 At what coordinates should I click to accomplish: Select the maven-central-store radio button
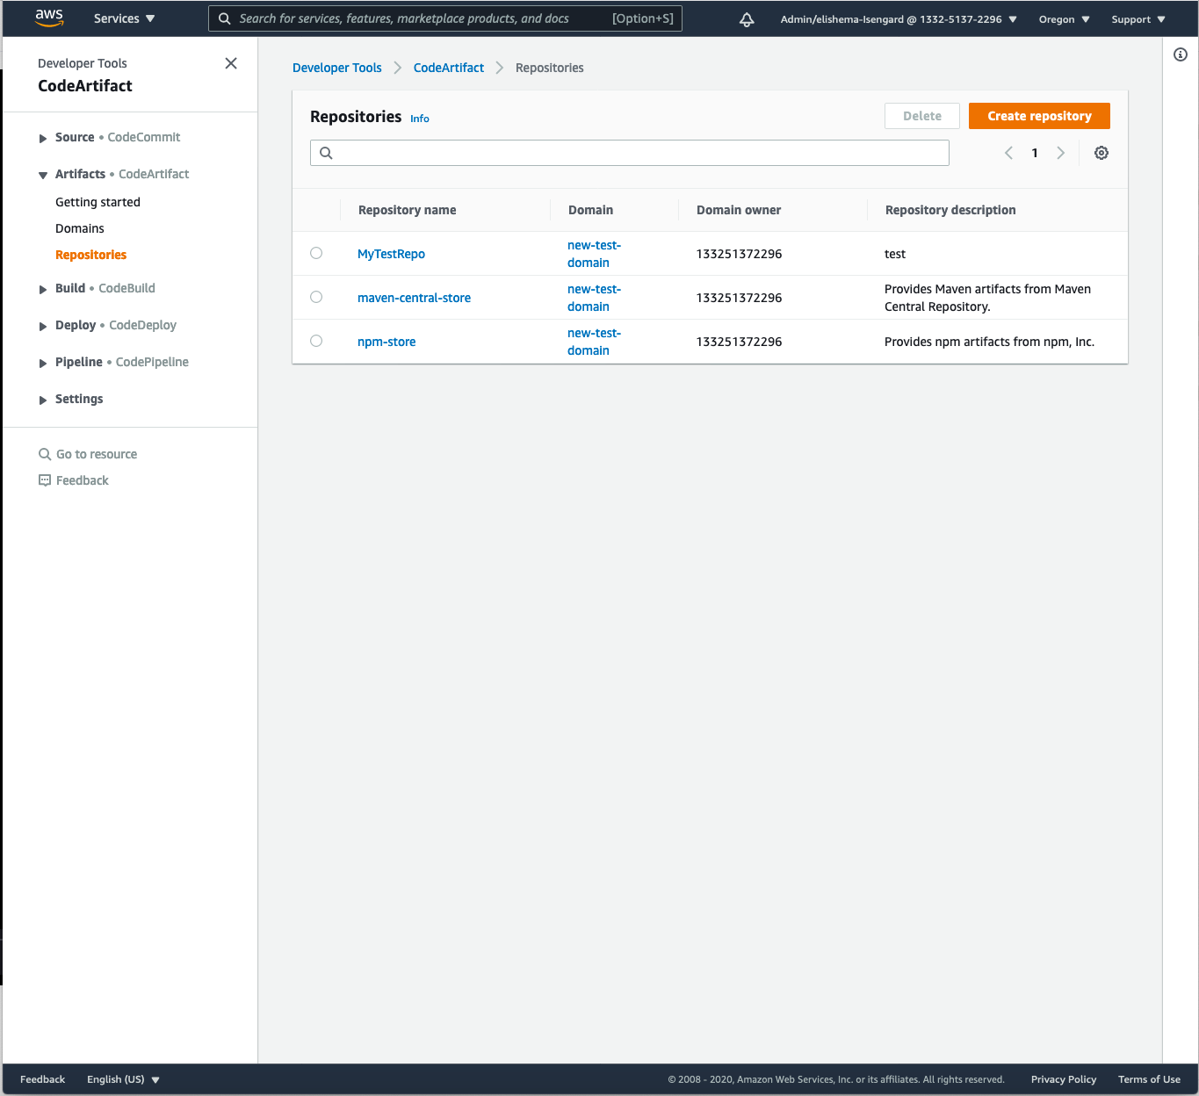[316, 297]
